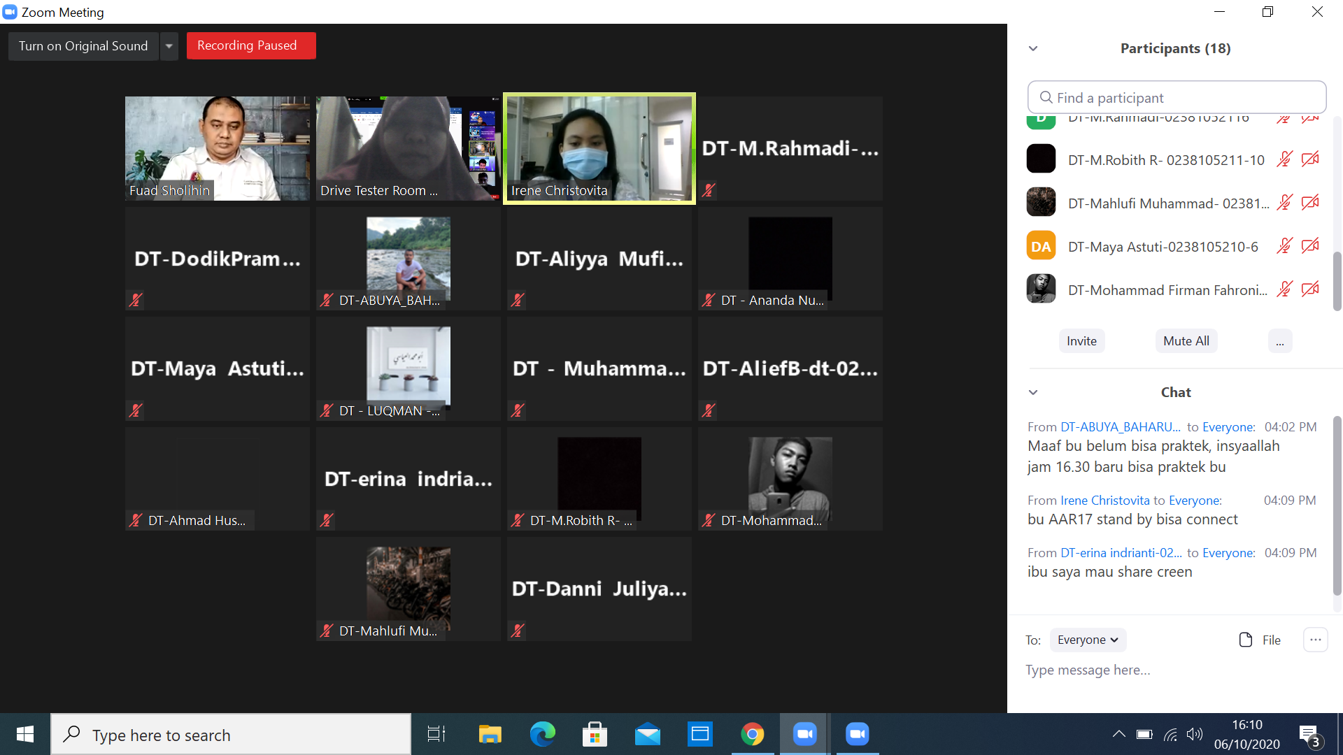The width and height of the screenshot is (1343, 755).
Task: Toggle mute for DT-Mahlufi Muhammad in participants
Action: point(1284,203)
